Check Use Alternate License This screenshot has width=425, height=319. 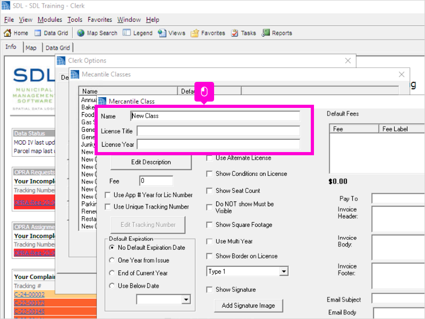[209, 158]
